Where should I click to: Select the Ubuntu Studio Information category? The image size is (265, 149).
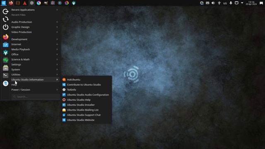tap(34, 79)
